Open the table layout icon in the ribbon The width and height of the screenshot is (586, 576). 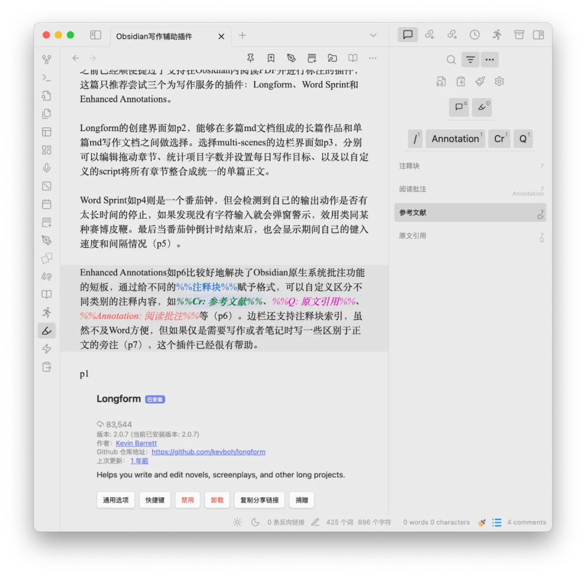tap(47, 132)
